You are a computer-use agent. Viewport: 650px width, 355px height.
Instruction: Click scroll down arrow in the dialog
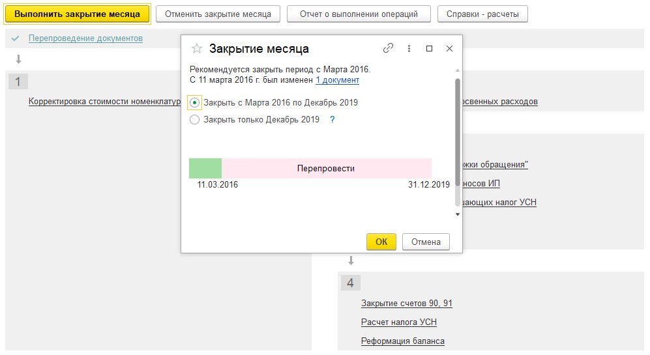click(x=458, y=214)
